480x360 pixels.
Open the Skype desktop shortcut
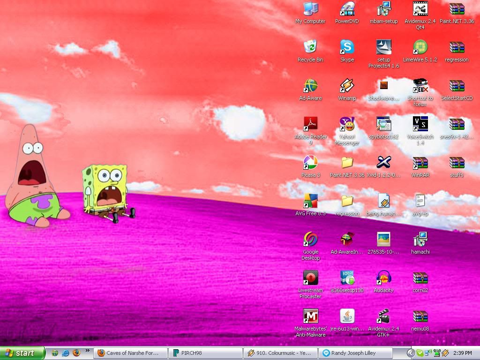coord(347,47)
